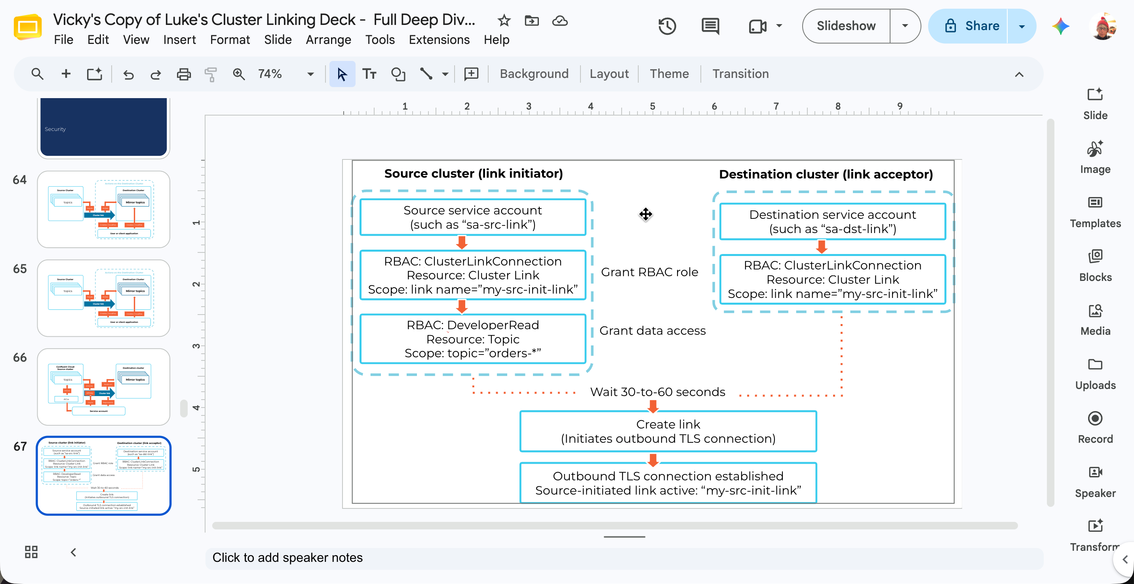Click the Share button
1134x584 pixels.
tap(968, 26)
